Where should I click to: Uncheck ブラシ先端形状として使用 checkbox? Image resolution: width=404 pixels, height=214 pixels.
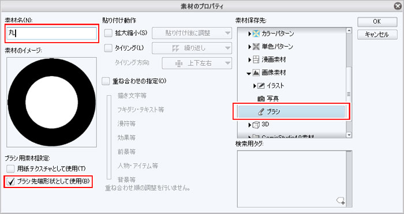point(10,182)
